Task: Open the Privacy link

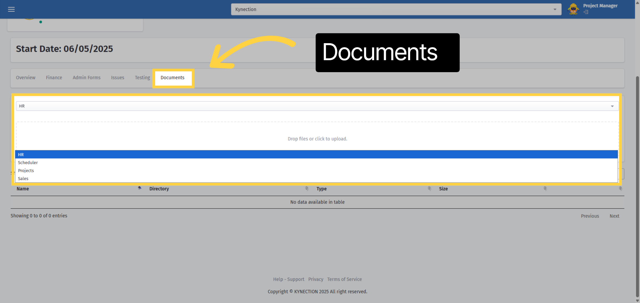Action: 316,279
